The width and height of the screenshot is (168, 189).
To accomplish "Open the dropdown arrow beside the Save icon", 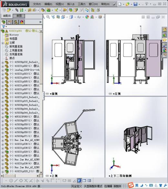I will 139,4.
